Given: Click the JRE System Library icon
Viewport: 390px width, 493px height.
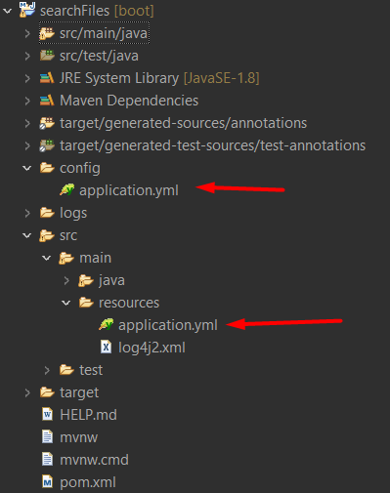Looking at the screenshot, I should click(47, 78).
